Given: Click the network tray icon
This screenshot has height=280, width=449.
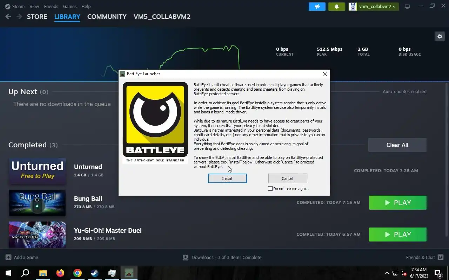Looking at the screenshot, I should pos(395,273).
